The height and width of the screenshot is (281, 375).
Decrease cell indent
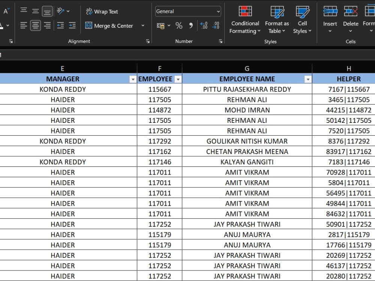60,25
